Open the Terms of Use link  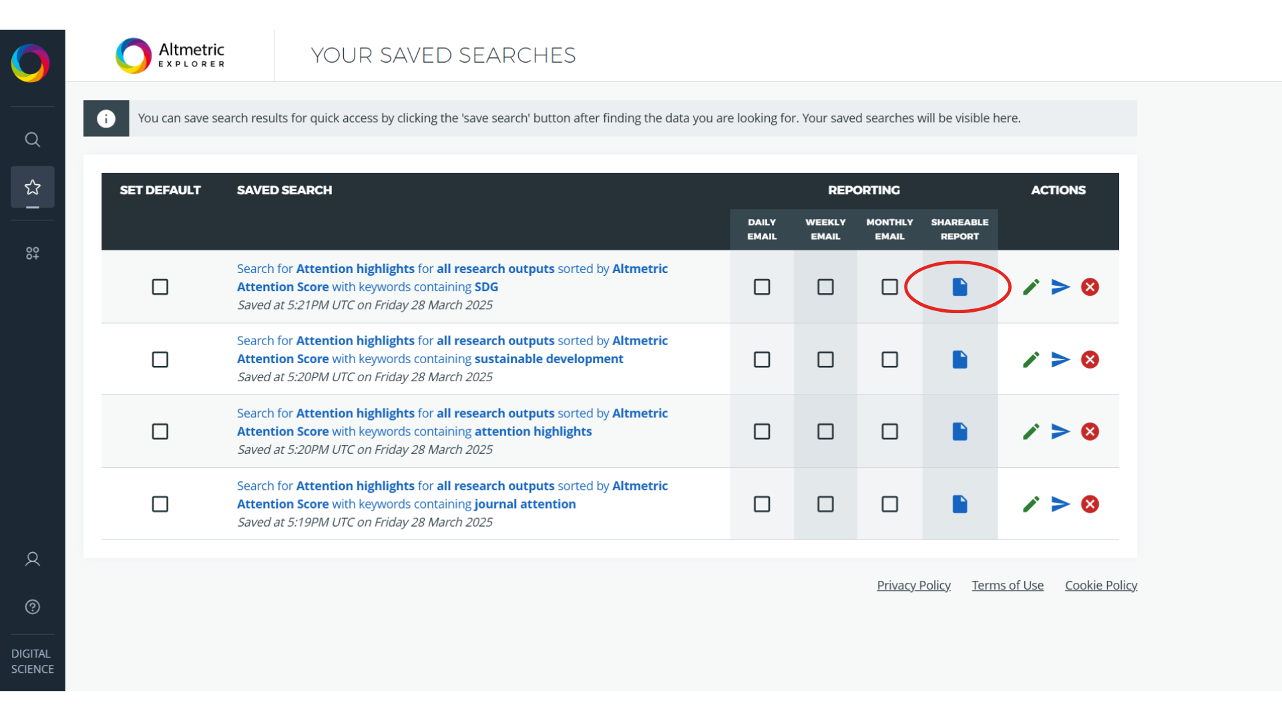pyautogui.click(x=1008, y=585)
